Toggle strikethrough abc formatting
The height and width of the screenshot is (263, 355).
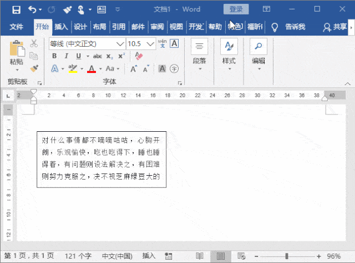pyautogui.click(x=98, y=56)
